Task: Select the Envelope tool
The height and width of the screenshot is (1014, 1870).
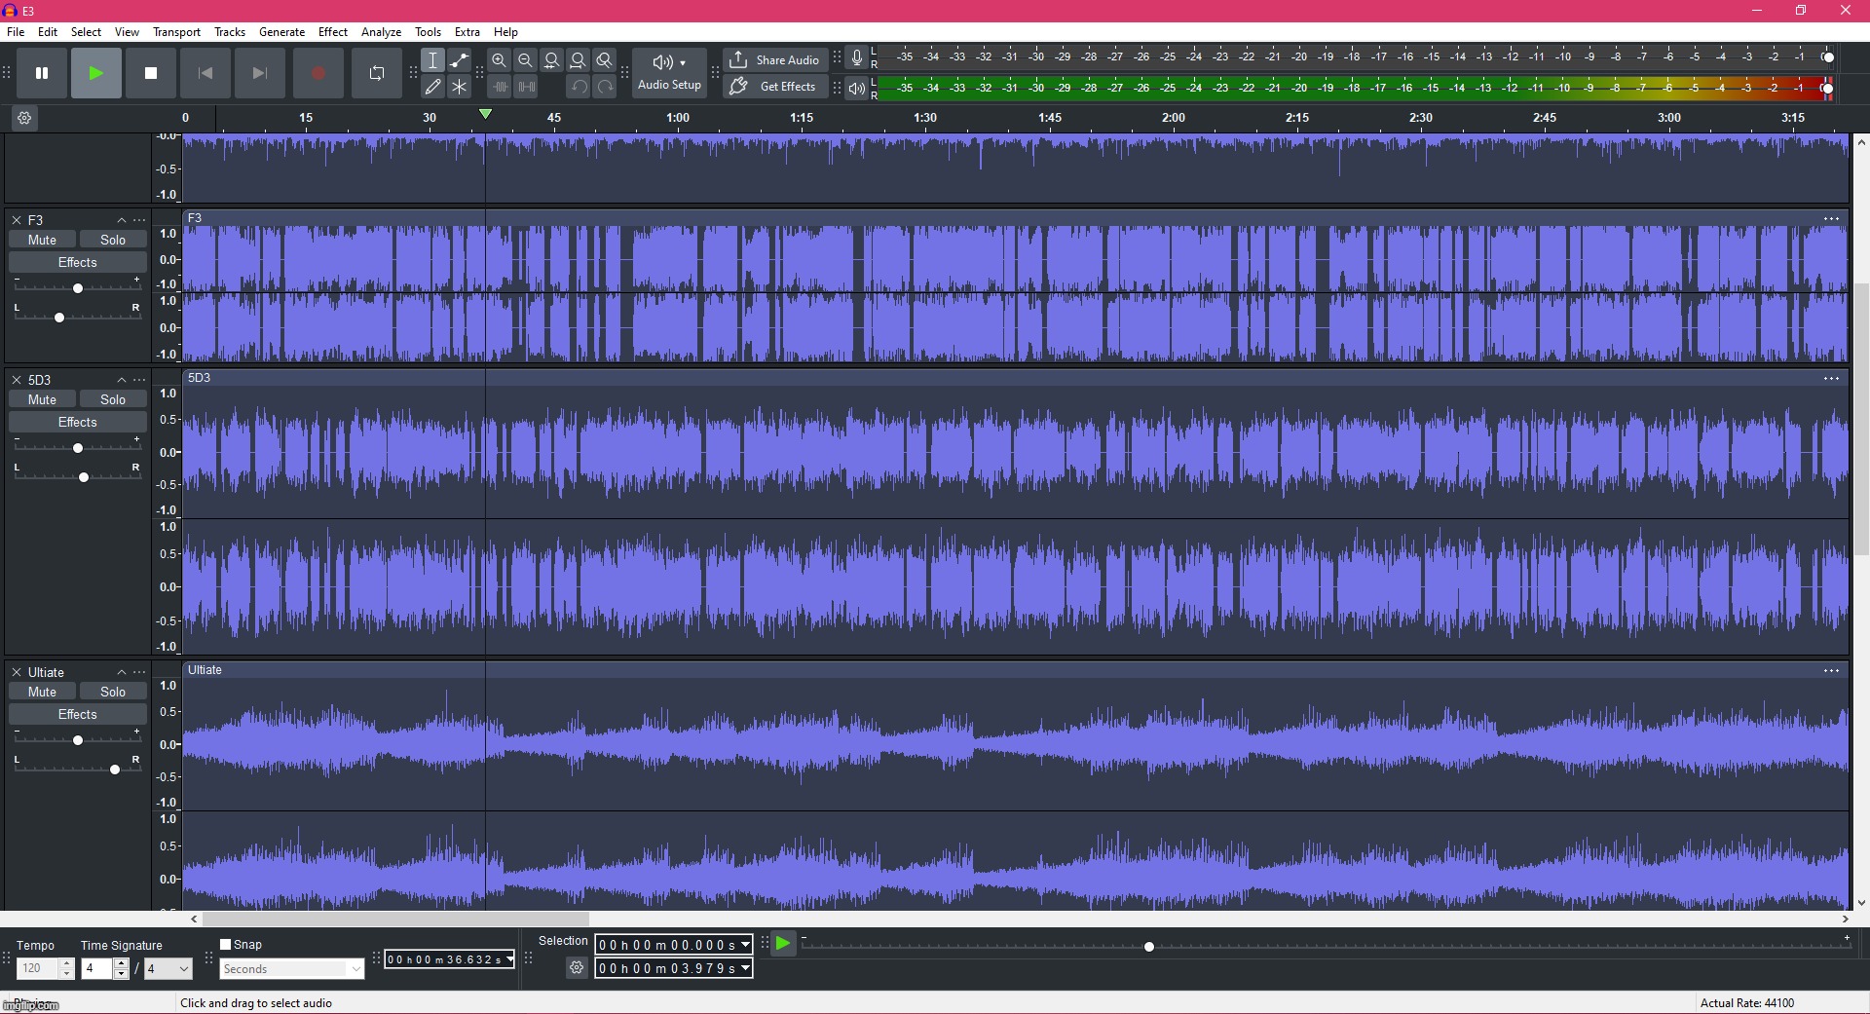Action: coord(460,60)
